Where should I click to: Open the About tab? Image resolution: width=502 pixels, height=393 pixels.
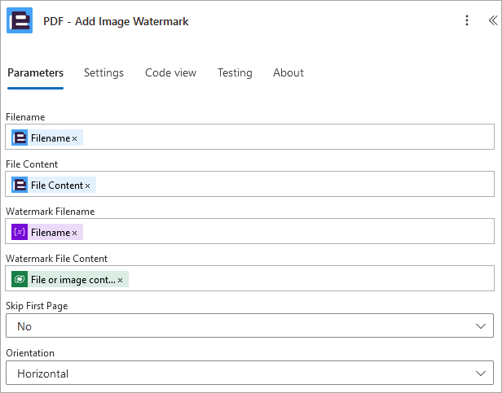pyautogui.click(x=288, y=73)
